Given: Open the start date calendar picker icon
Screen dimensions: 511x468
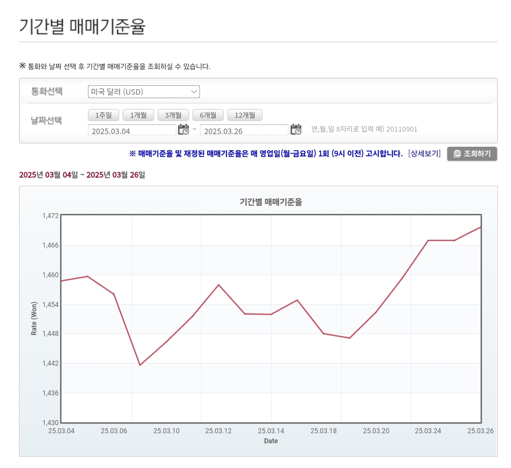Looking at the screenshot, I should coord(183,129).
